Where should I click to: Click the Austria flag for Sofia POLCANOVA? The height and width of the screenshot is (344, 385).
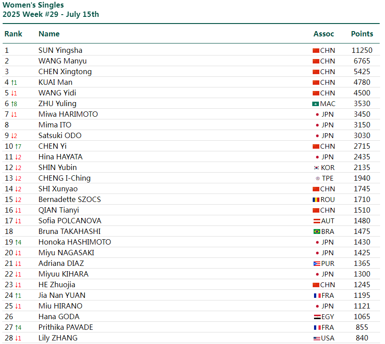317,221
